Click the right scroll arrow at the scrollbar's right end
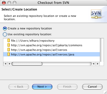 (98, 64)
